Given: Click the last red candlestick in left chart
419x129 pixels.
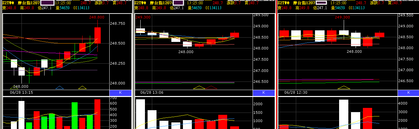Looking at the screenshot, I should [97, 35].
